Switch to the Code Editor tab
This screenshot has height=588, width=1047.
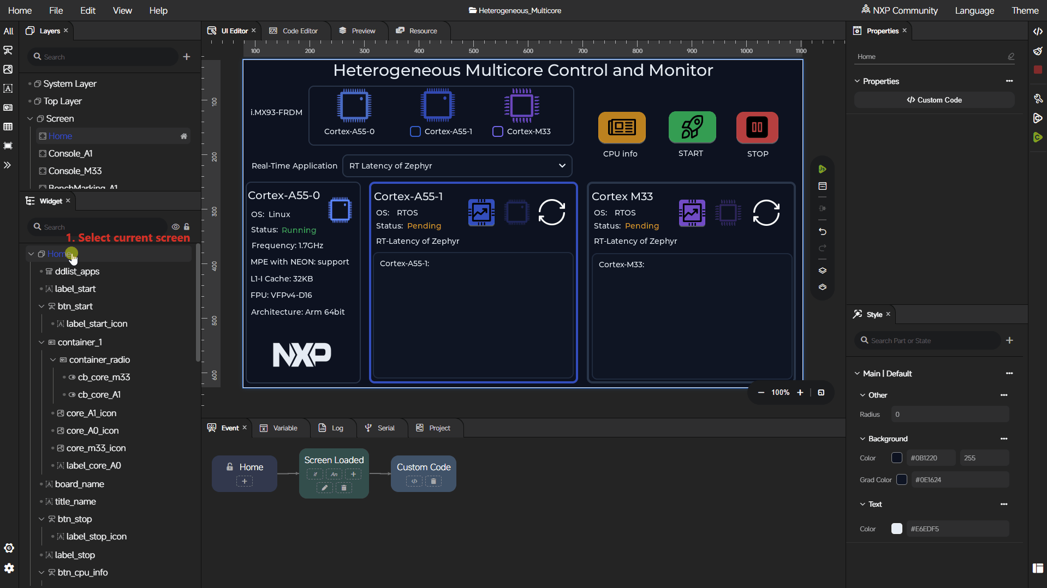pyautogui.click(x=294, y=31)
